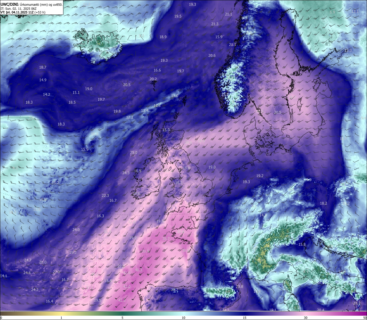Click the 30 tick on the color scale
This screenshot has height=320, width=367.
tap(306, 318)
